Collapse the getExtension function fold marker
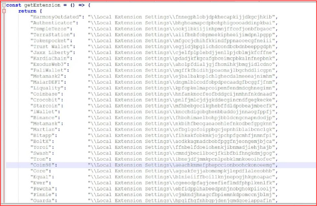 coord(4,5)
